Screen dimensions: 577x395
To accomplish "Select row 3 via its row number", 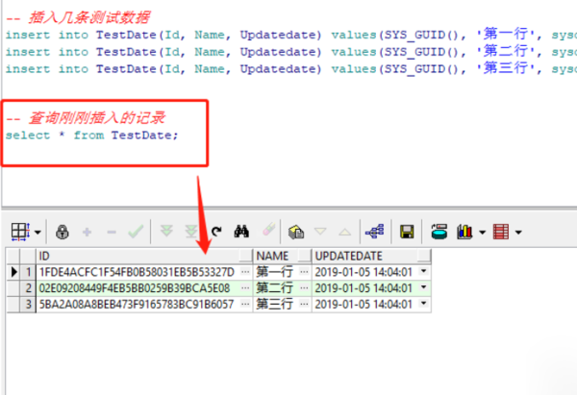I will coord(28,304).
